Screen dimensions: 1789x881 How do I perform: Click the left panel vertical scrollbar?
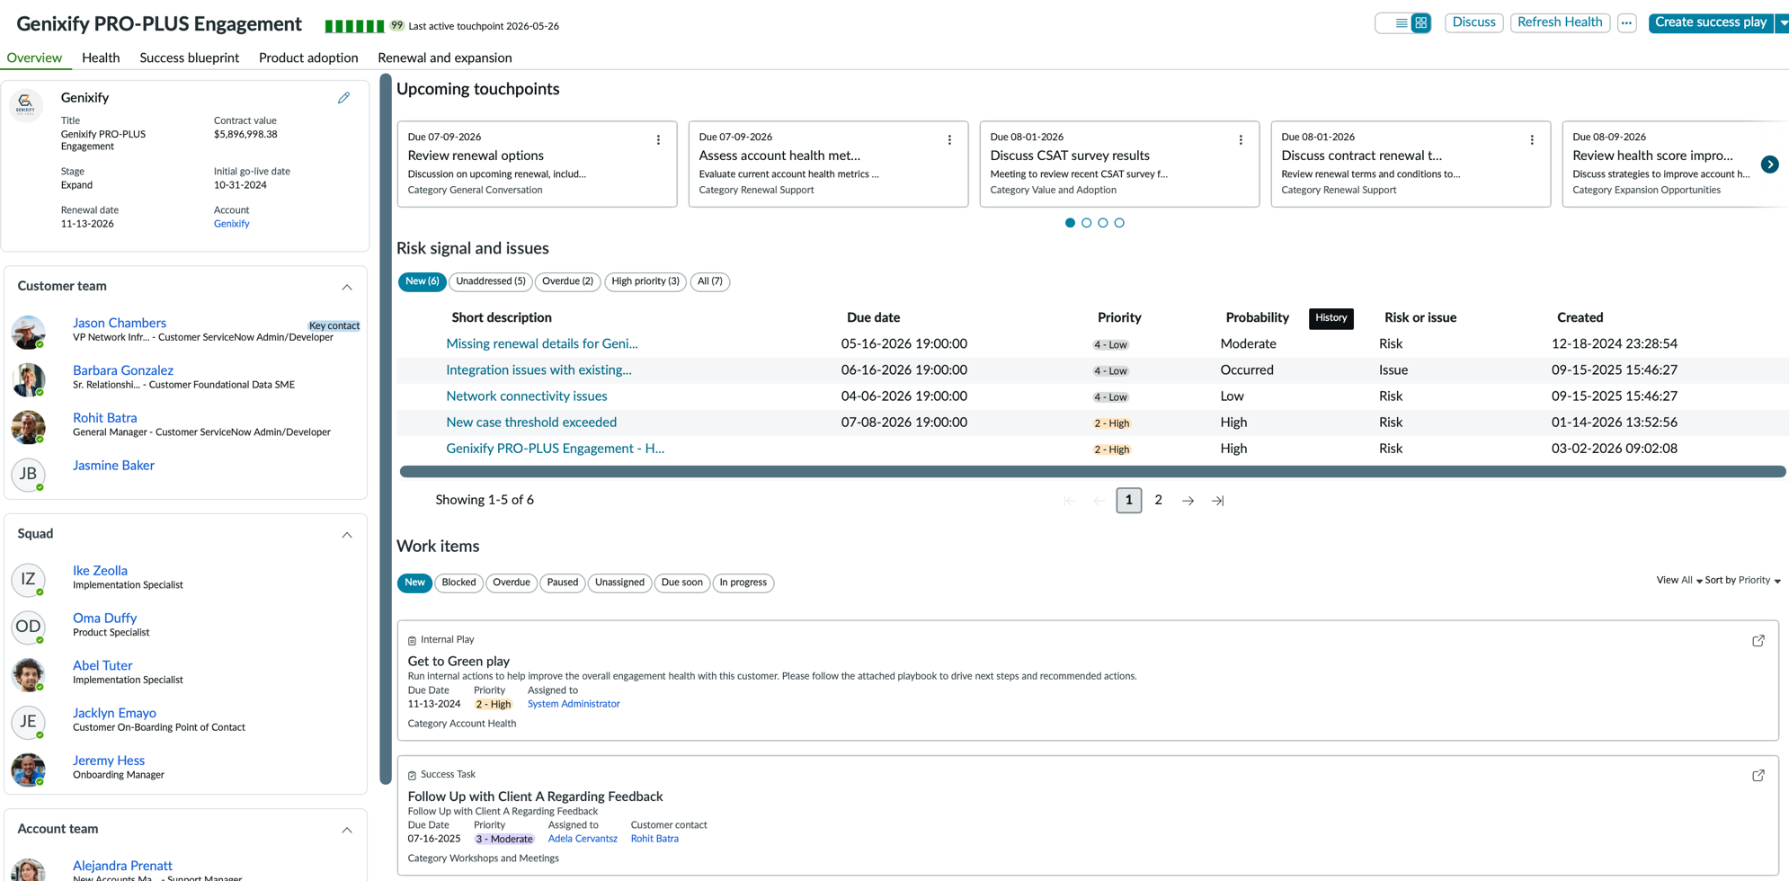(386, 429)
